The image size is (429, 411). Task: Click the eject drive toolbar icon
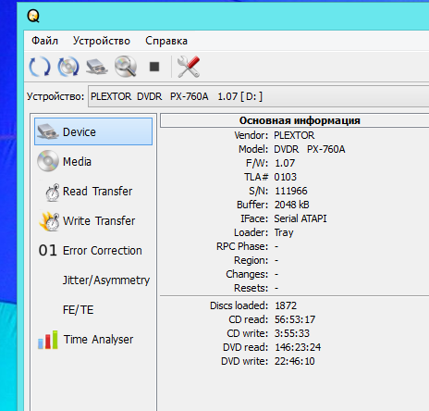click(x=97, y=67)
